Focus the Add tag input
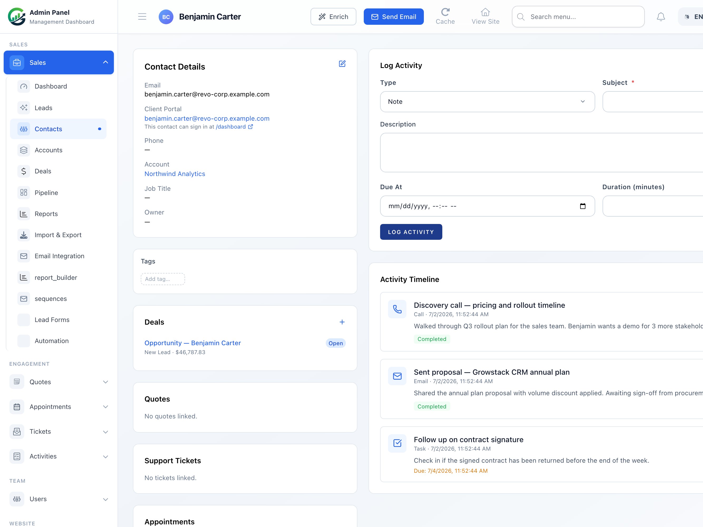 click(163, 279)
